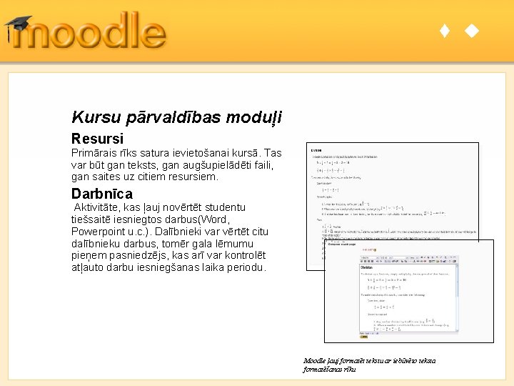Open the lower 'Compose a web page' editor screenshot
514x386 pixels.
(x=409, y=291)
